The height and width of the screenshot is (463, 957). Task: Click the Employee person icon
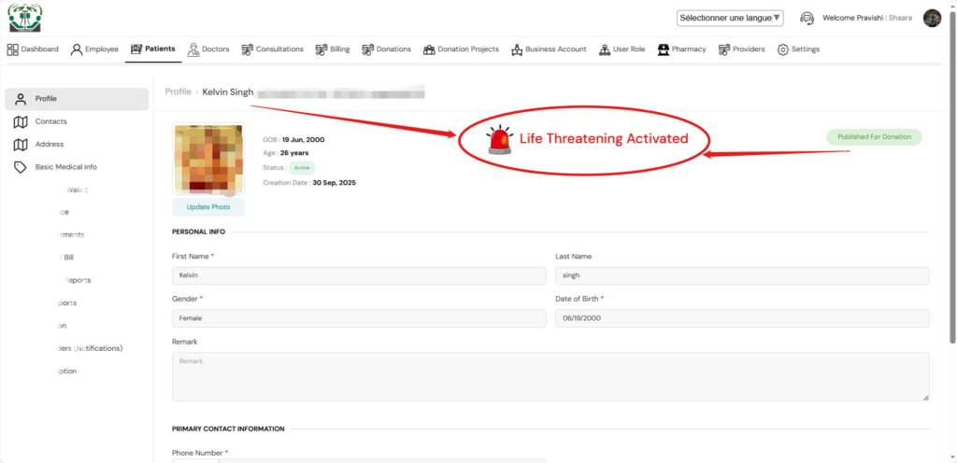(x=77, y=49)
